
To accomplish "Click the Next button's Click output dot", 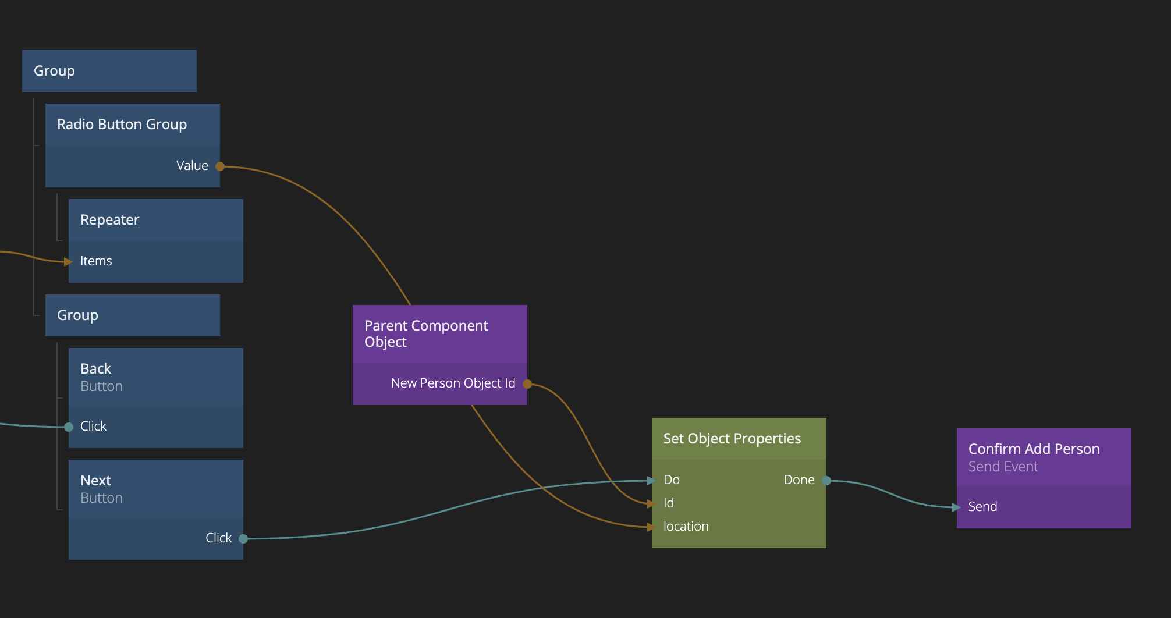I will 243,539.
